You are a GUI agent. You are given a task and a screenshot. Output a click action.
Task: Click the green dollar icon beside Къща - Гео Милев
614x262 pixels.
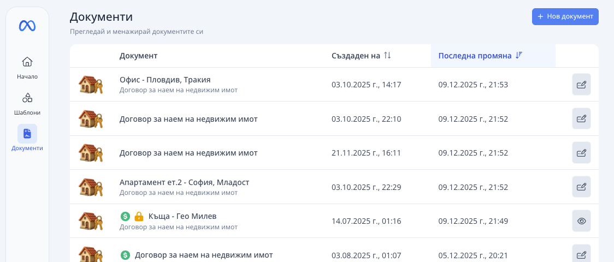click(125, 216)
